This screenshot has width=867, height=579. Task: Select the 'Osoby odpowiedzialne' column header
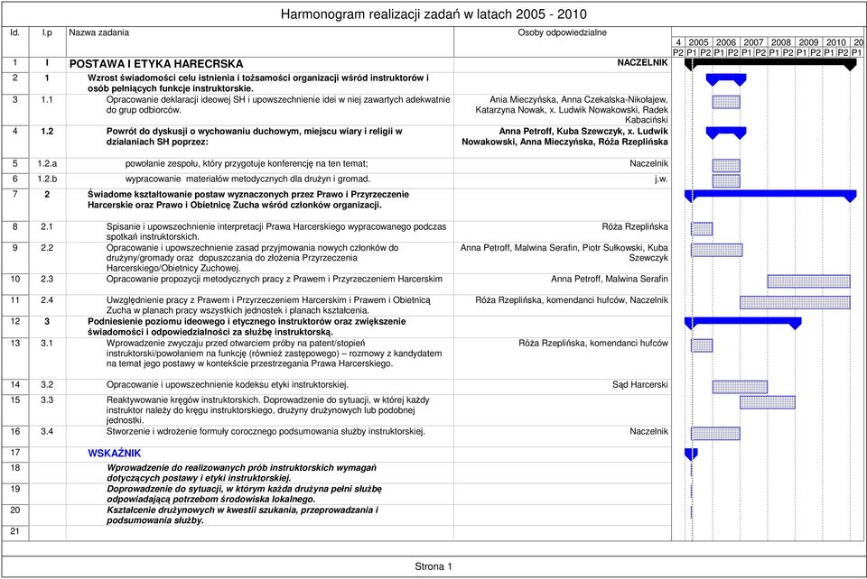pos(562,32)
